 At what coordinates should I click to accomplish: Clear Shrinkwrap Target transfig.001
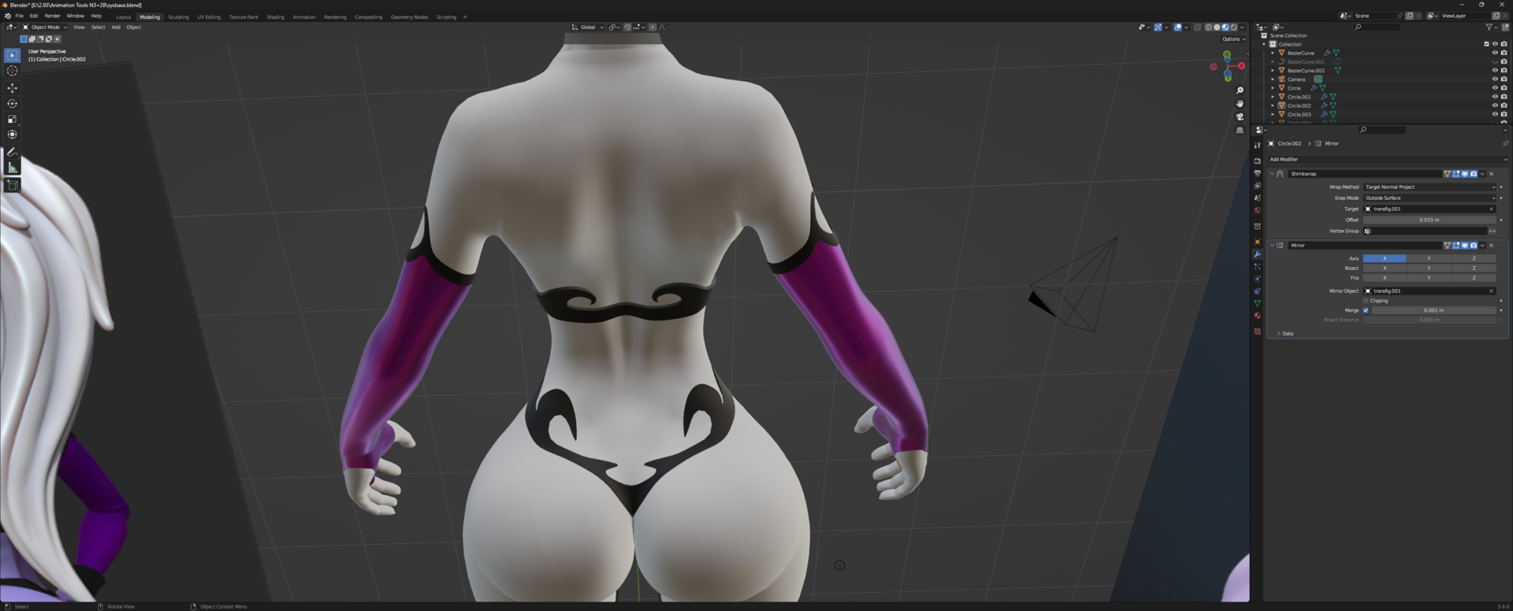click(1491, 209)
